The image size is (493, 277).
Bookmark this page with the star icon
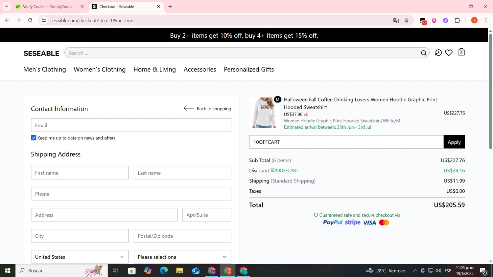[407, 20]
